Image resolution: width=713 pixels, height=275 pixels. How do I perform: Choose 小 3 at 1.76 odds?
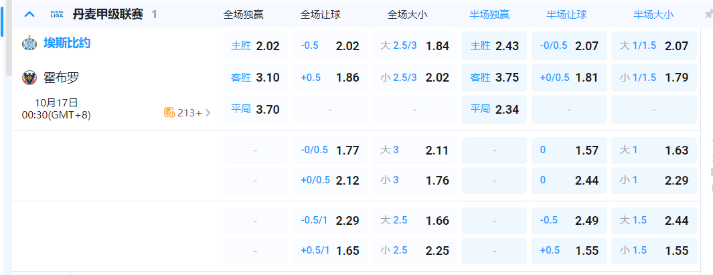[x=414, y=181]
